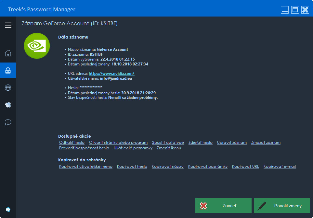Screen dimensions: 313x218
Task: Click Ukáž celé poznámky link
Action: tap(133, 148)
